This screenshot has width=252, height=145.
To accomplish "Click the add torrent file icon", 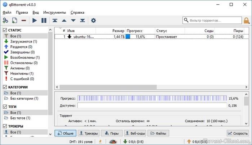I will click(15, 21).
